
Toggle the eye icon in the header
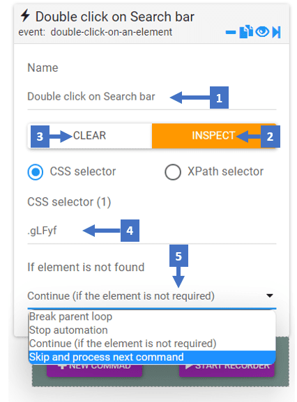pyautogui.click(x=262, y=32)
